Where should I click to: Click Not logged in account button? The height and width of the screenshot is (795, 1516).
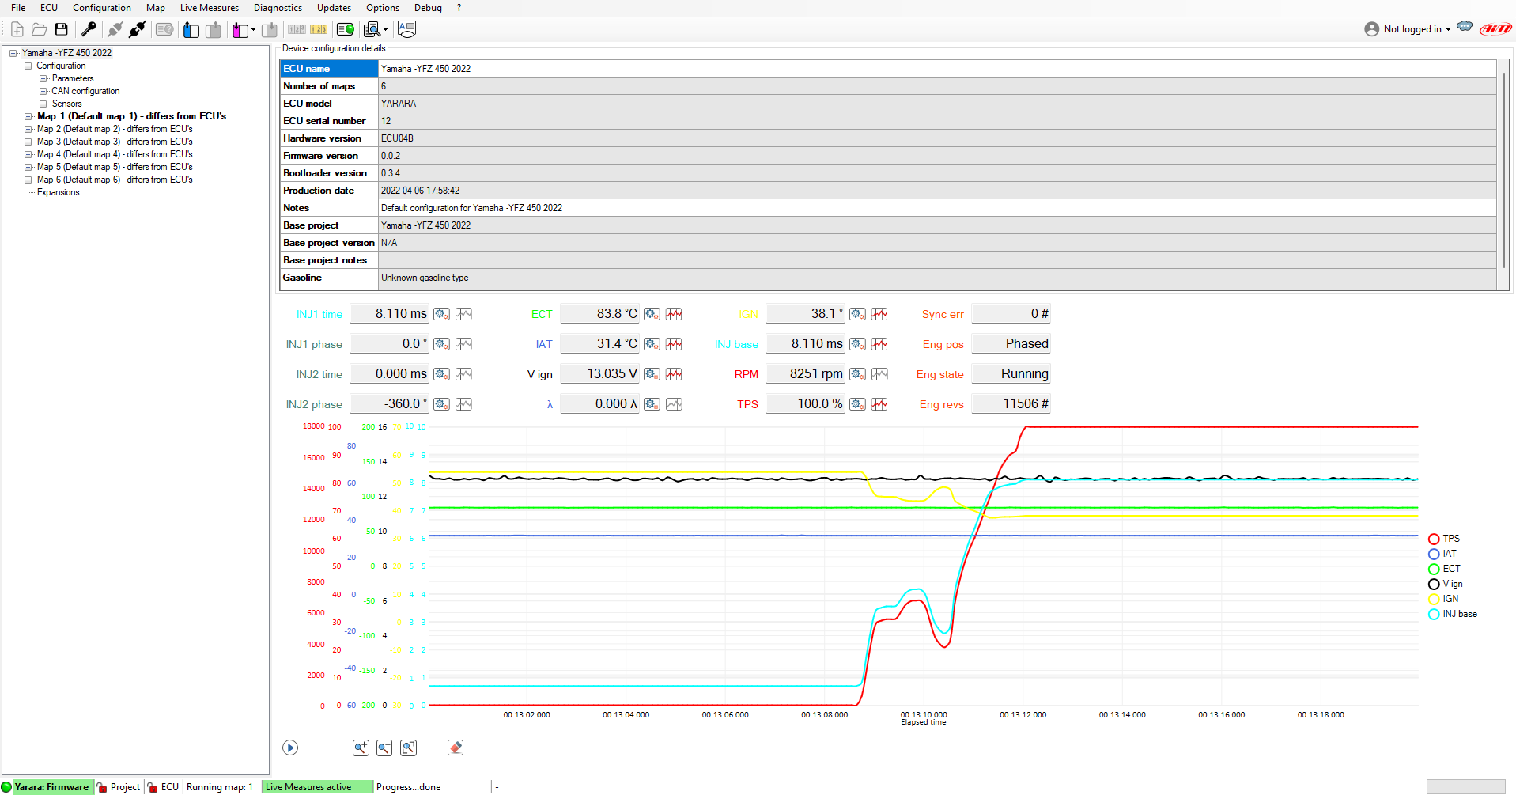point(1408,29)
